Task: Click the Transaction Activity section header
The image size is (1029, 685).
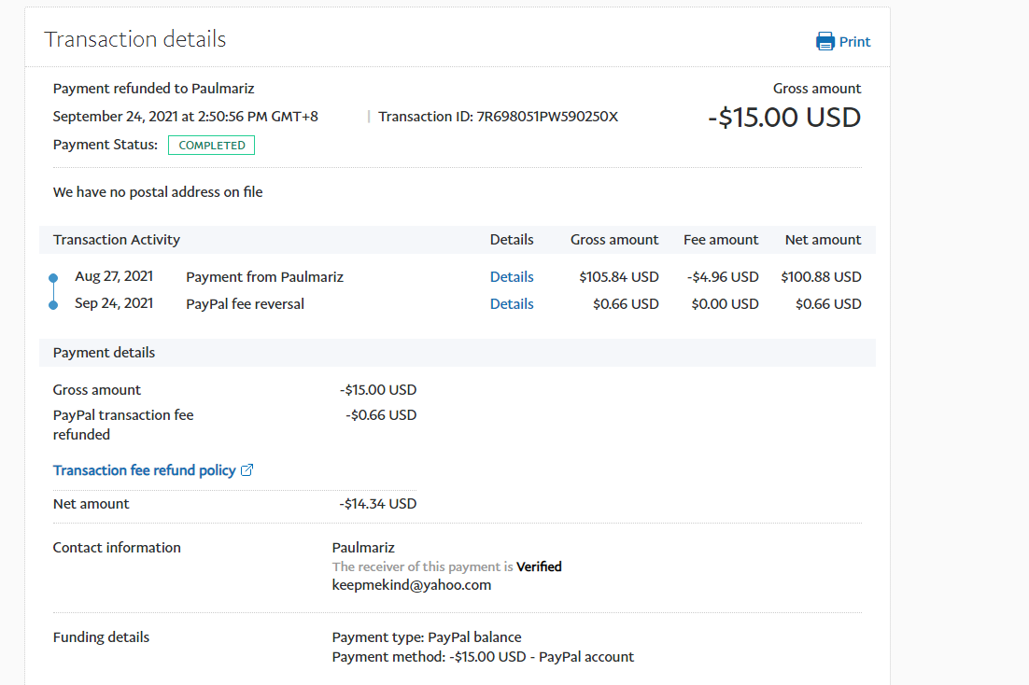Action: [x=117, y=240]
